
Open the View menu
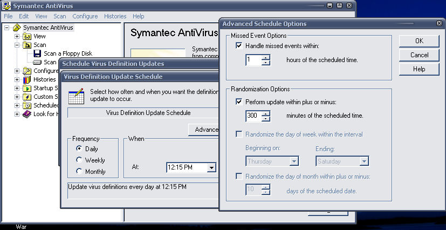click(x=41, y=16)
